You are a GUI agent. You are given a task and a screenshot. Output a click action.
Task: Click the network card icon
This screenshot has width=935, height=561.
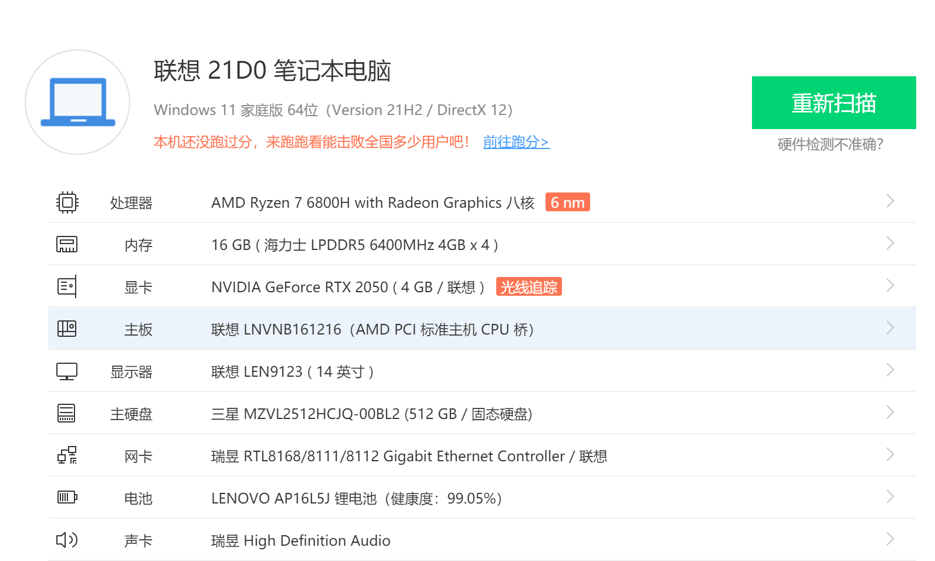67,455
